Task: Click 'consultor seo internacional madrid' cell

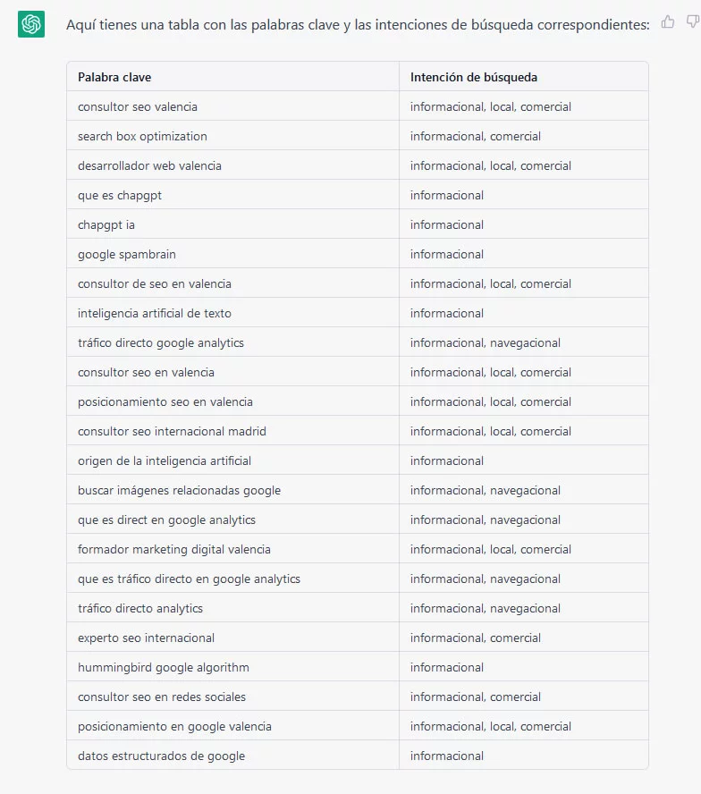Action: pyautogui.click(x=233, y=431)
